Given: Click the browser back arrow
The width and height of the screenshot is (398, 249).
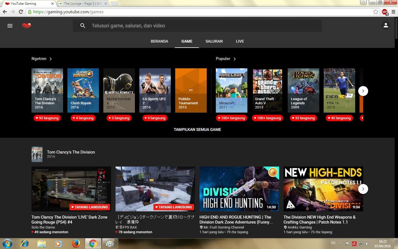Looking at the screenshot, I should 5,12.
